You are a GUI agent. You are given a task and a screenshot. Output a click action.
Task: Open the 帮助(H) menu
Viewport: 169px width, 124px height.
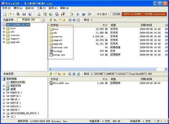click(x=65, y=8)
